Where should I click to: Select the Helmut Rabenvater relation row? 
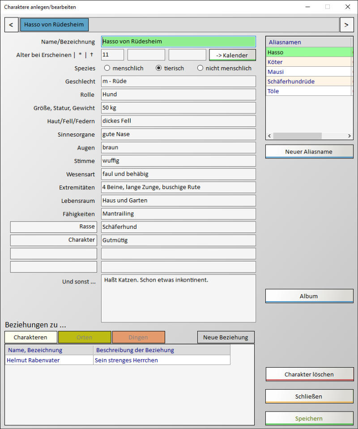[49, 360]
